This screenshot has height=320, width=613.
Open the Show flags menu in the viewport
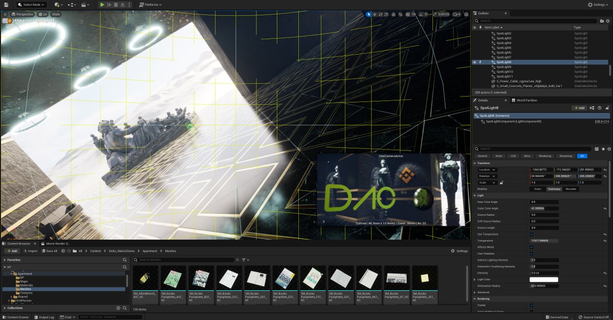(56, 14)
